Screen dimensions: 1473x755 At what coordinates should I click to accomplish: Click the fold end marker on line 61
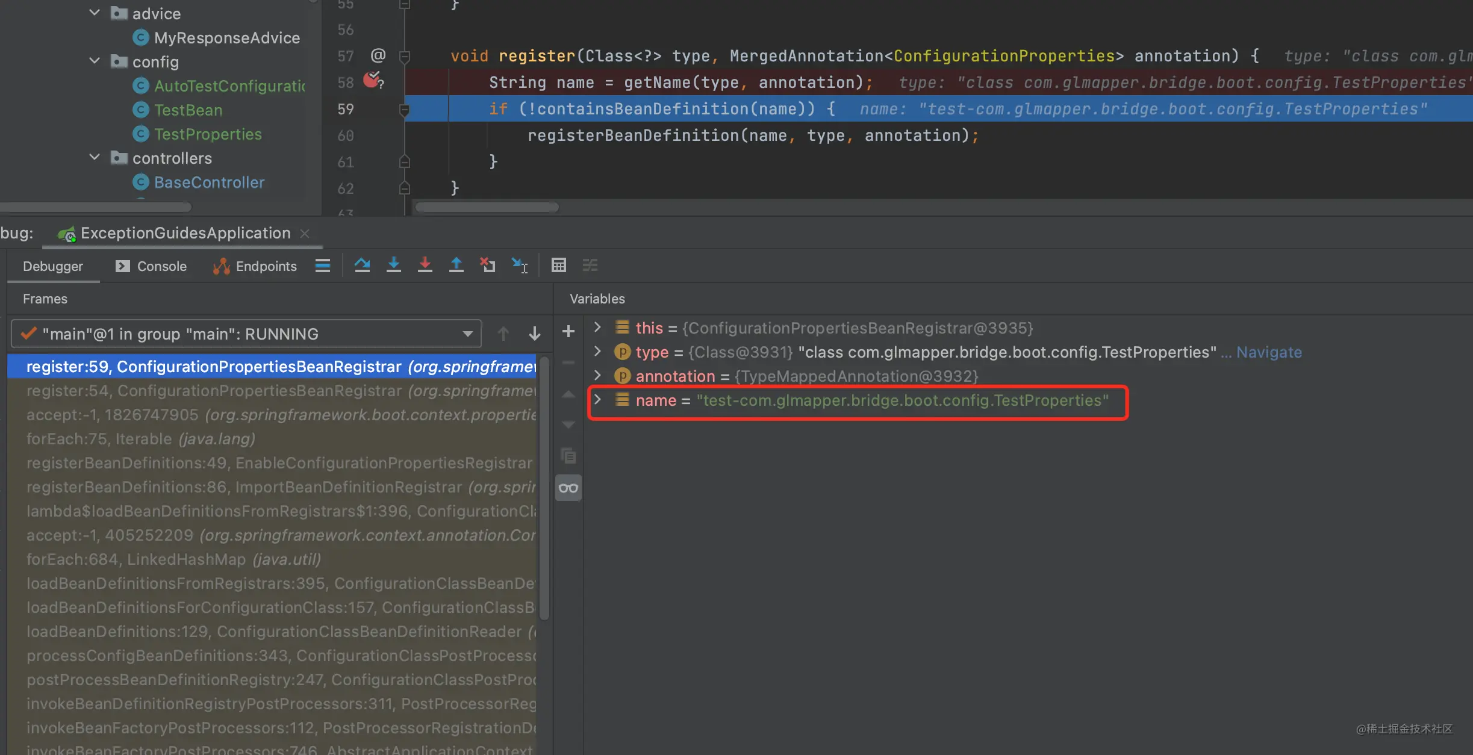click(x=405, y=162)
